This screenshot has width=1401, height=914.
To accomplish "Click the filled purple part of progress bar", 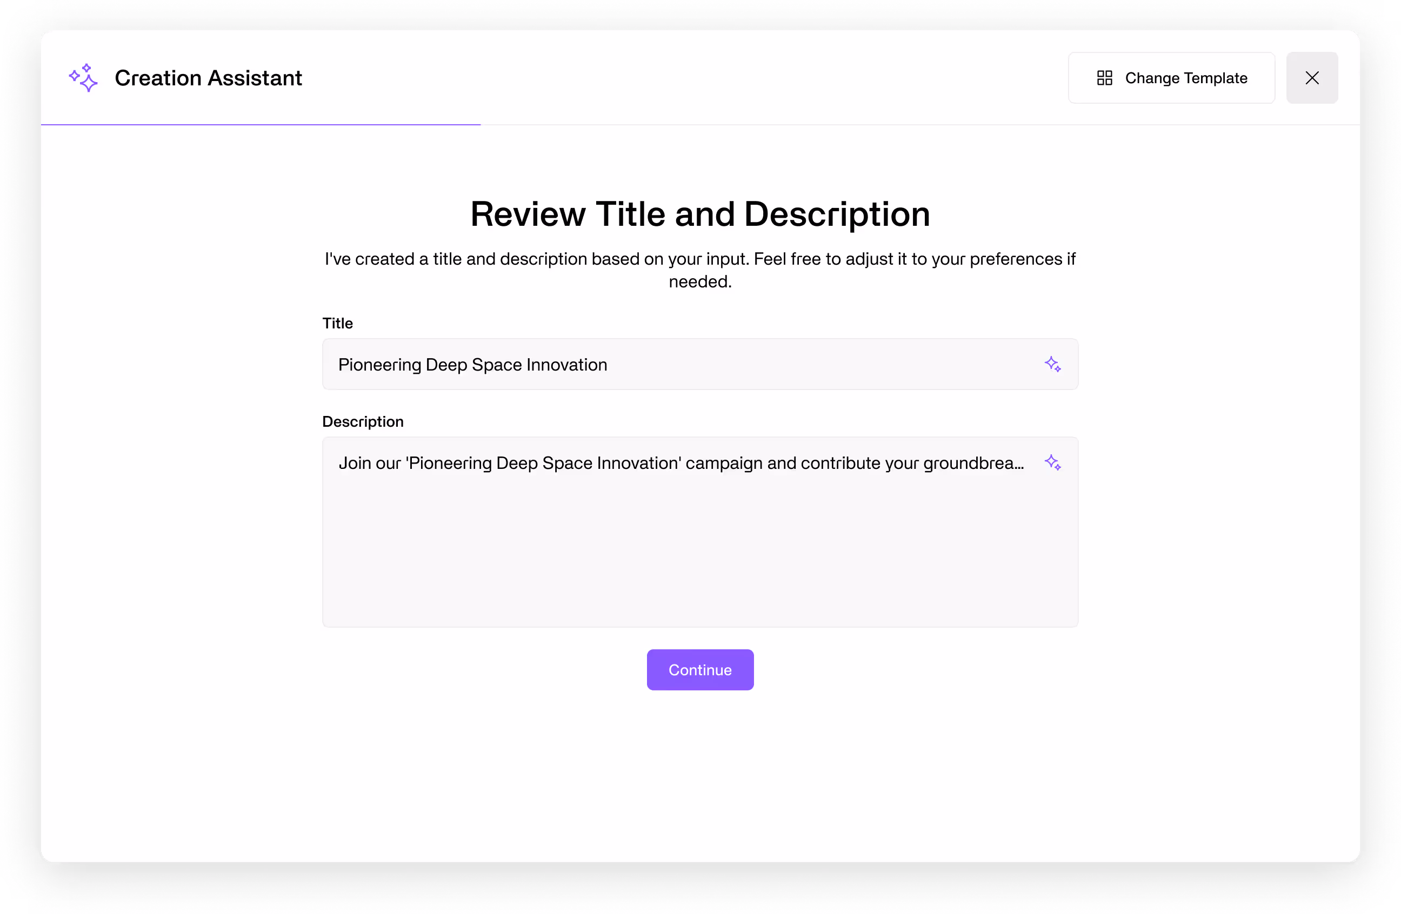I will [x=260, y=125].
